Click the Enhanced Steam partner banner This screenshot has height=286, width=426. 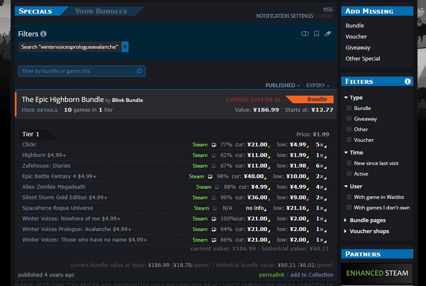(377, 273)
